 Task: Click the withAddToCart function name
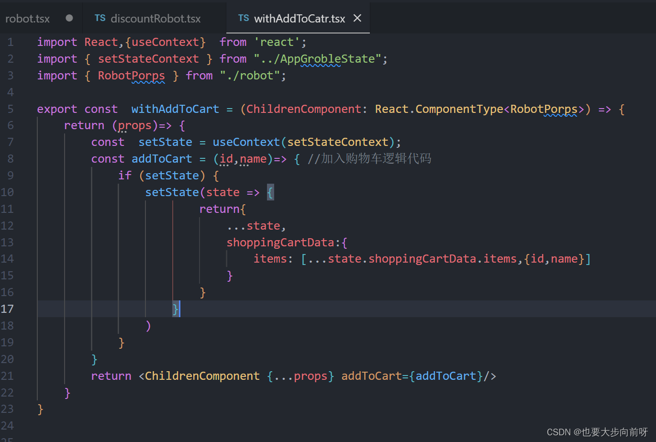(175, 109)
